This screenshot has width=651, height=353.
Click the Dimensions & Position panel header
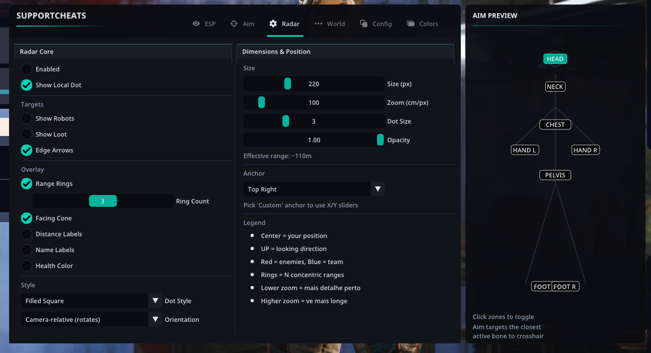[345, 52]
